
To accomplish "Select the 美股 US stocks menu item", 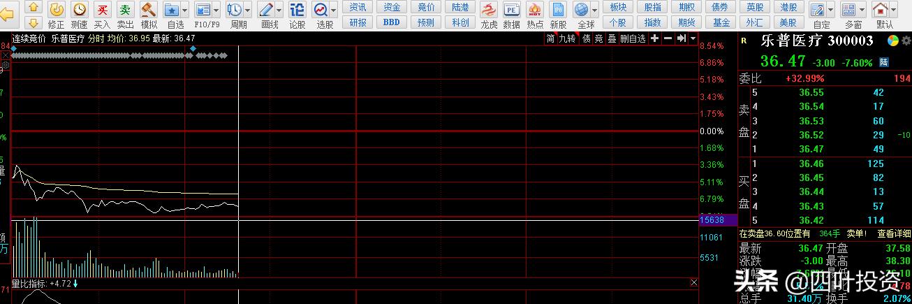I will click(x=789, y=22).
